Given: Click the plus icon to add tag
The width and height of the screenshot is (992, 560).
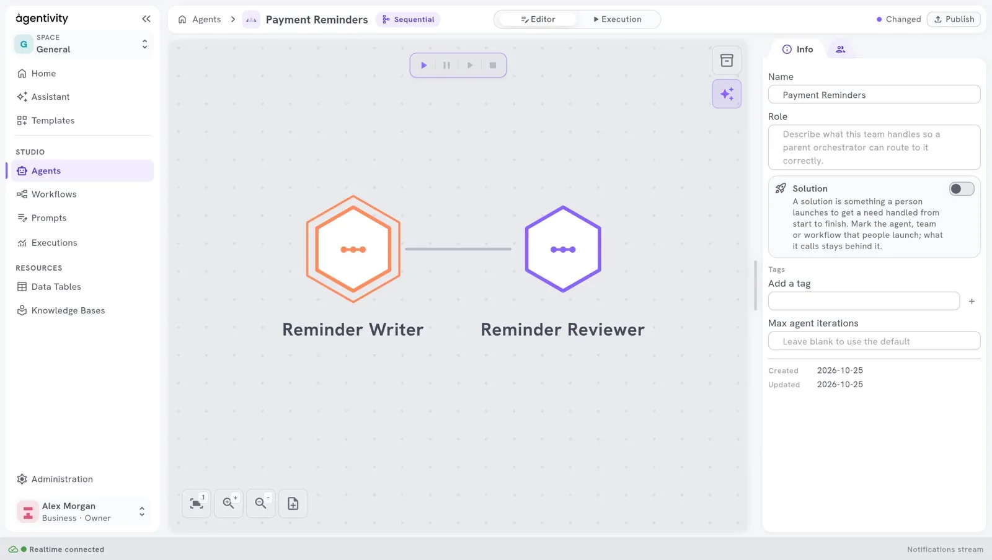Looking at the screenshot, I should pos(972,301).
